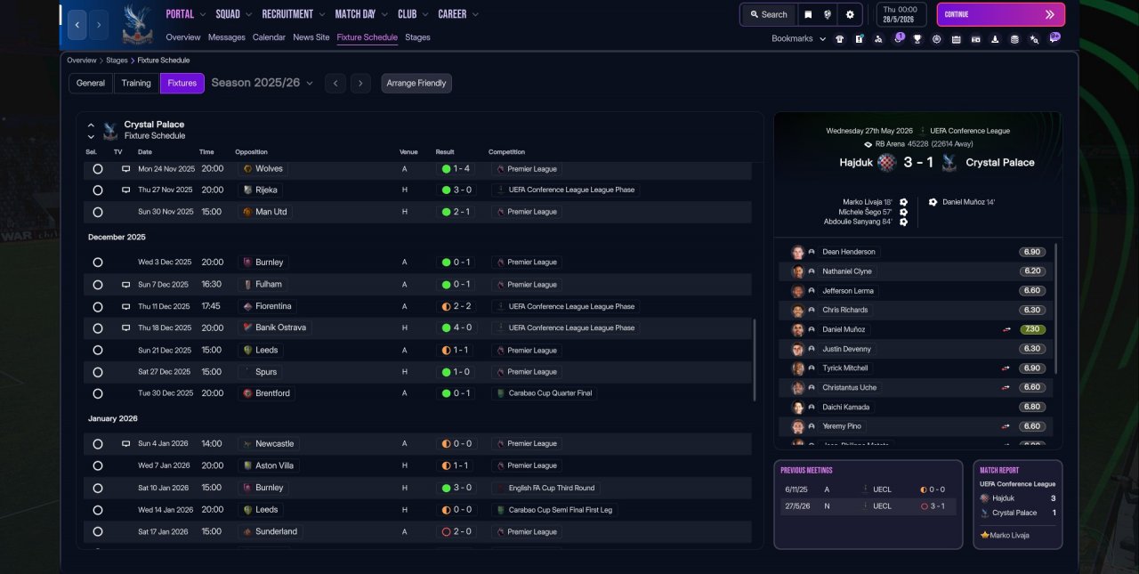
Task: Go to the Messages tab
Action: click(x=227, y=37)
